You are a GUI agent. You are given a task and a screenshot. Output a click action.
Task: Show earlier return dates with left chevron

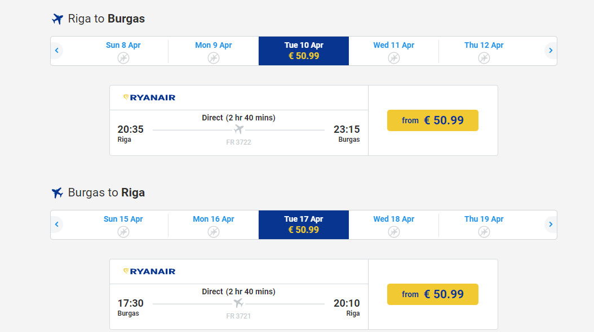point(57,224)
